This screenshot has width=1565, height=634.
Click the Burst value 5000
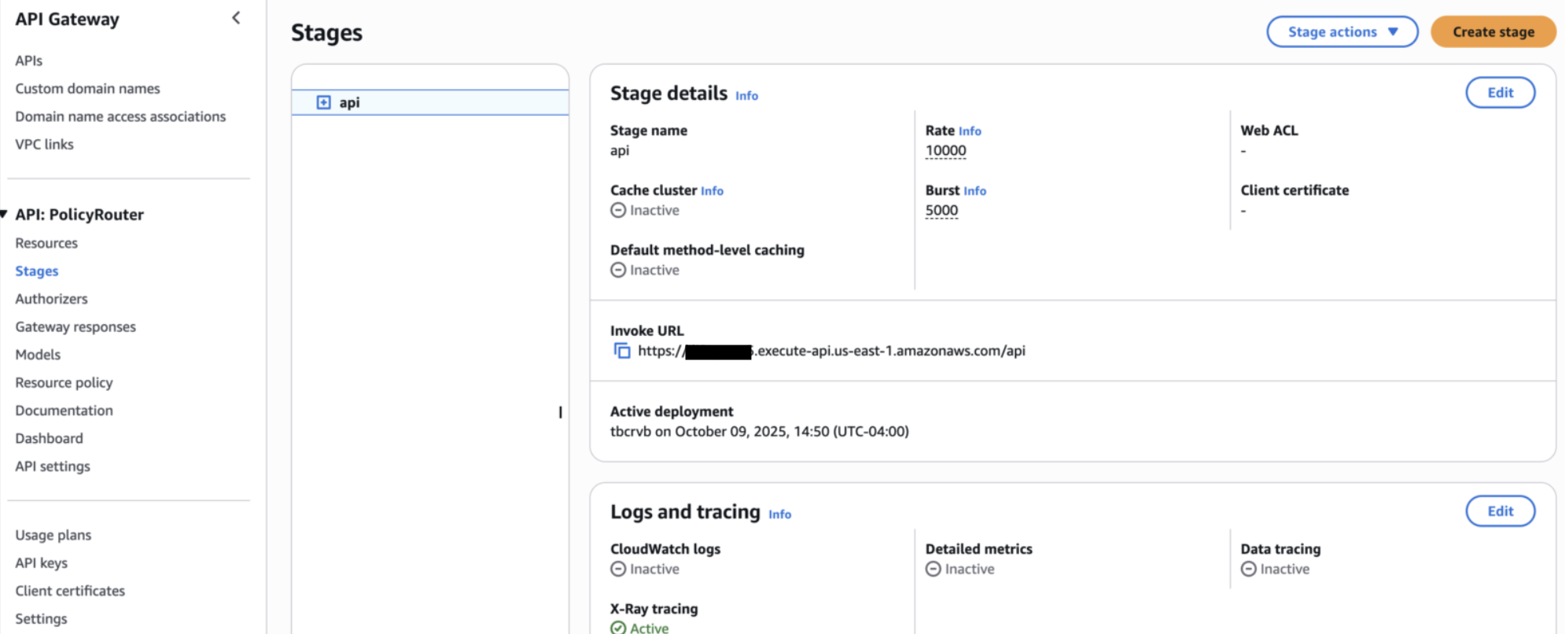coord(941,210)
